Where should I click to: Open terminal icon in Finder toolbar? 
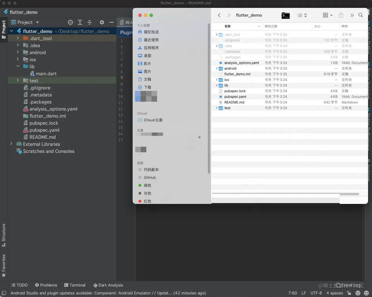click(x=286, y=16)
